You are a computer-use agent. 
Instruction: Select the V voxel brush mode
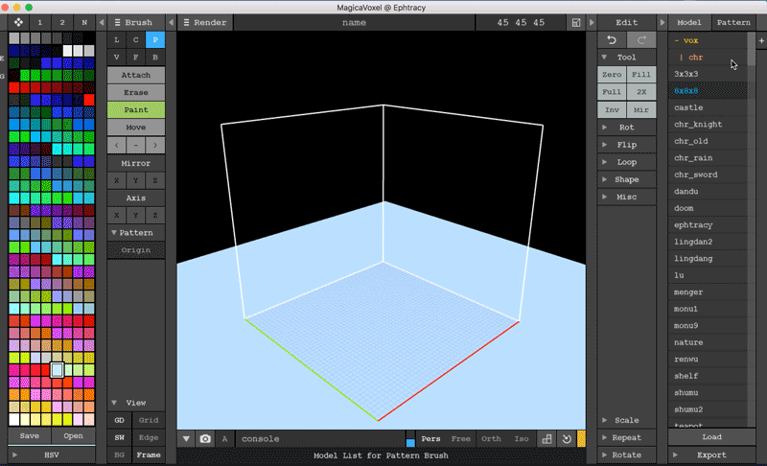(x=116, y=58)
